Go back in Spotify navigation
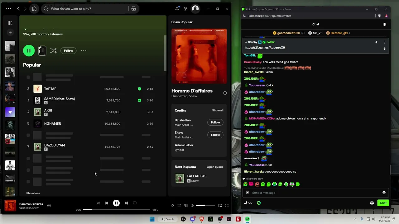Viewport: 399px width, 224px height. click(18, 9)
